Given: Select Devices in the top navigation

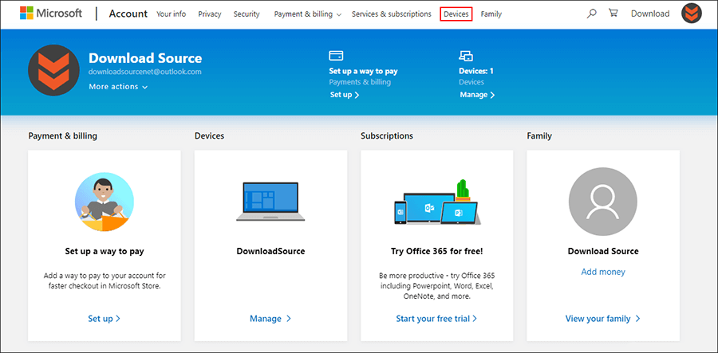Looking at the screenshot, I should 456,14.
